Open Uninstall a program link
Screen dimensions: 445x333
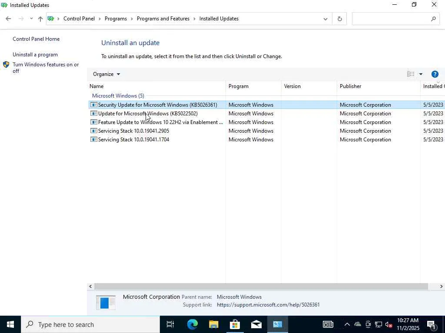point(35,55)
